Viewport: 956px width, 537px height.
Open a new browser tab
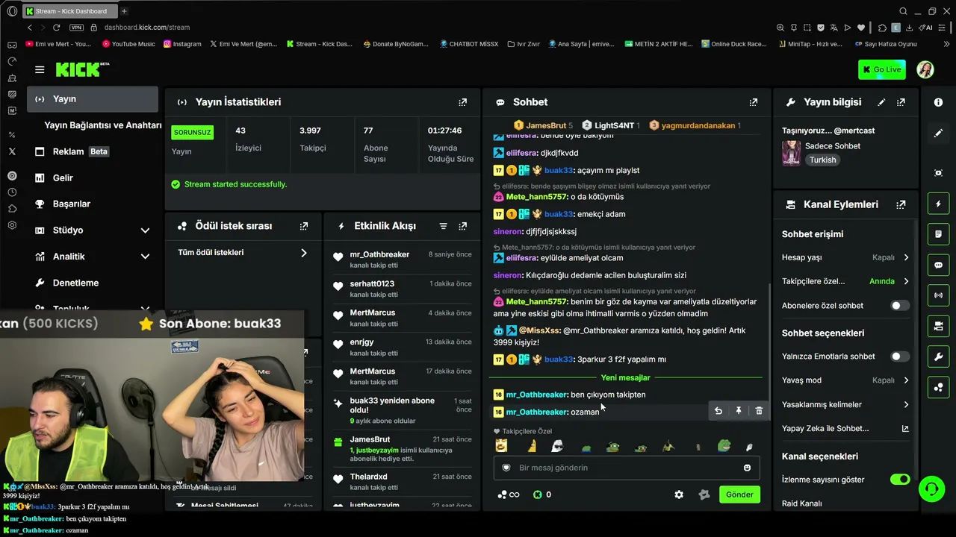click(x=124, y=11)
